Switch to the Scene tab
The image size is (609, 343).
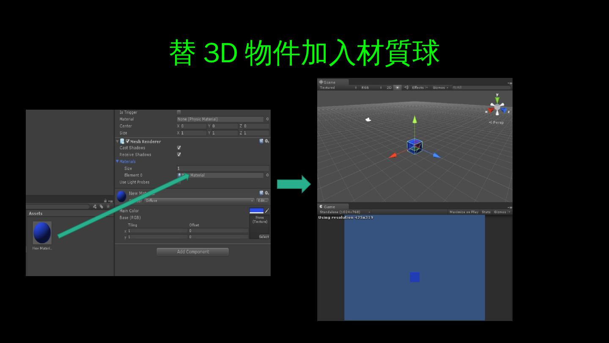pos(333,82)
